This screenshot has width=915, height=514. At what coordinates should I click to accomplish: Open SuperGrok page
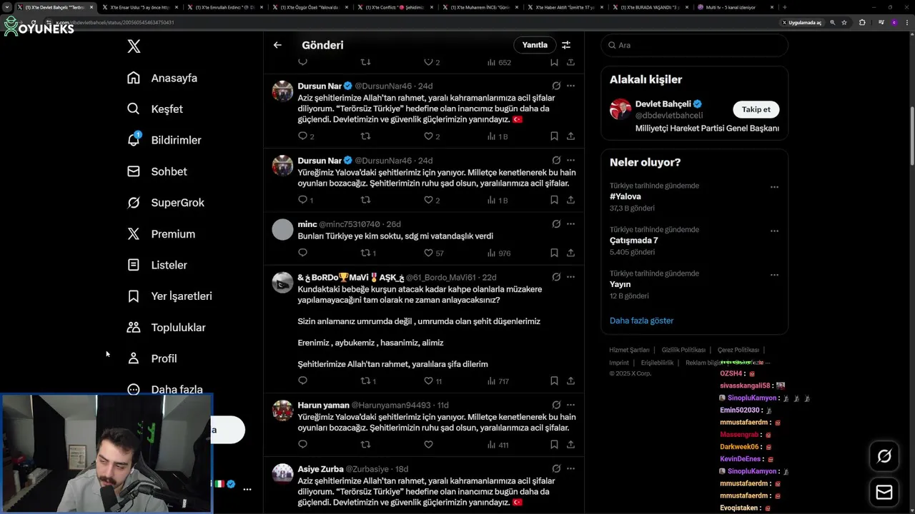pyautogui.click(x=165, y=203)
